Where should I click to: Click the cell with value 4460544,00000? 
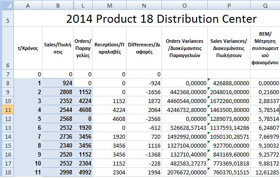(185, 101)
